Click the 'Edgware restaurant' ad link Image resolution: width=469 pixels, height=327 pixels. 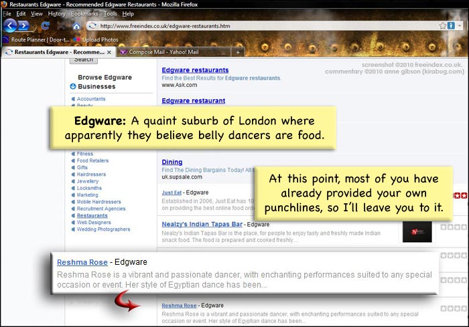(193, 101)
